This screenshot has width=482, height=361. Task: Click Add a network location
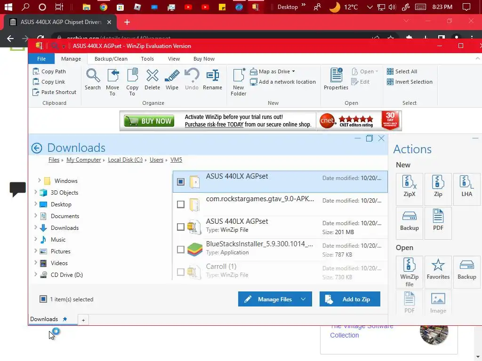point(283,82)
